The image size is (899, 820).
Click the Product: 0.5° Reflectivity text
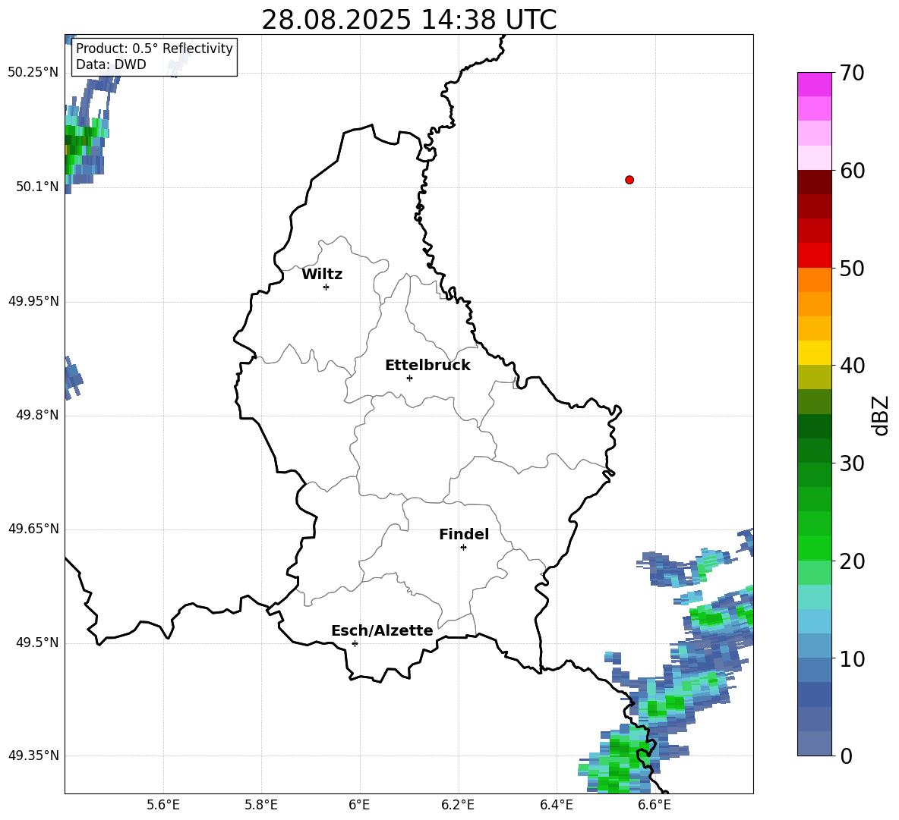click(154, 49)
